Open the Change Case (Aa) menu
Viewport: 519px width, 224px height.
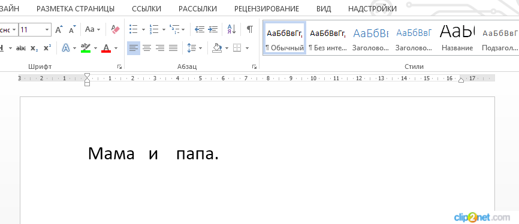[x=93, y=29]
